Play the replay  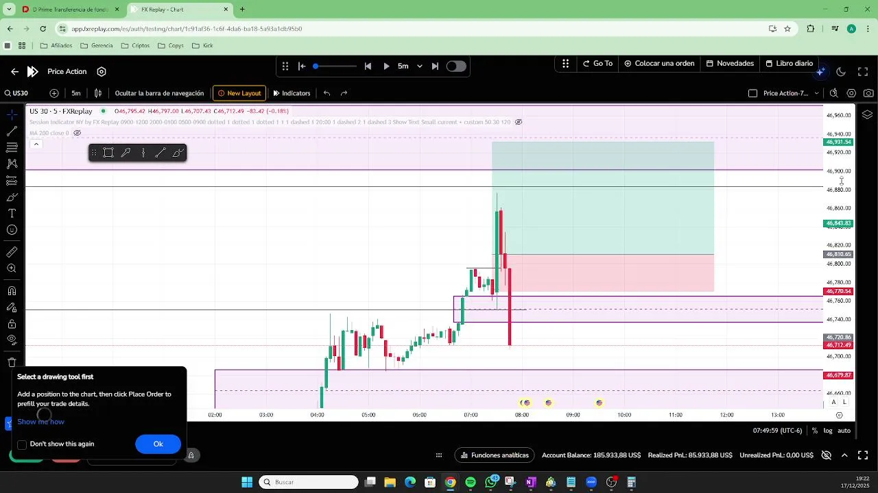[x=386, y=66]
